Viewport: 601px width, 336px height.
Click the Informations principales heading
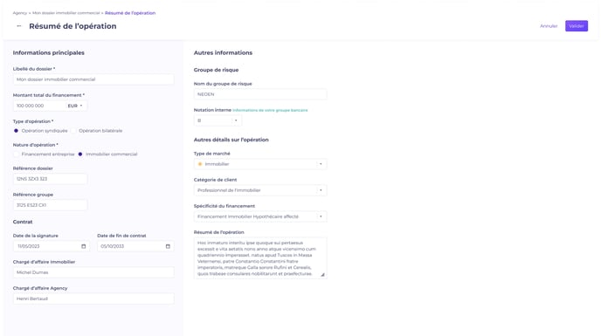(x=49, y=53)
